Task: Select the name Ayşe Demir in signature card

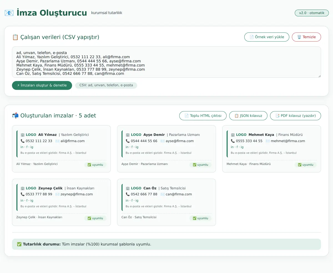Action: (154, 135)
